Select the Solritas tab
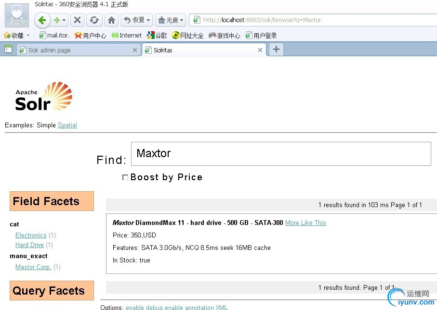This screenshot has width=437, height=310. tap(203, 50)
